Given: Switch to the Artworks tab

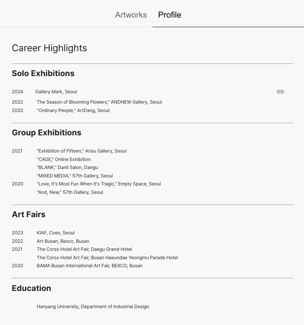Looking at the screenshot, I should tap(131, 15).
